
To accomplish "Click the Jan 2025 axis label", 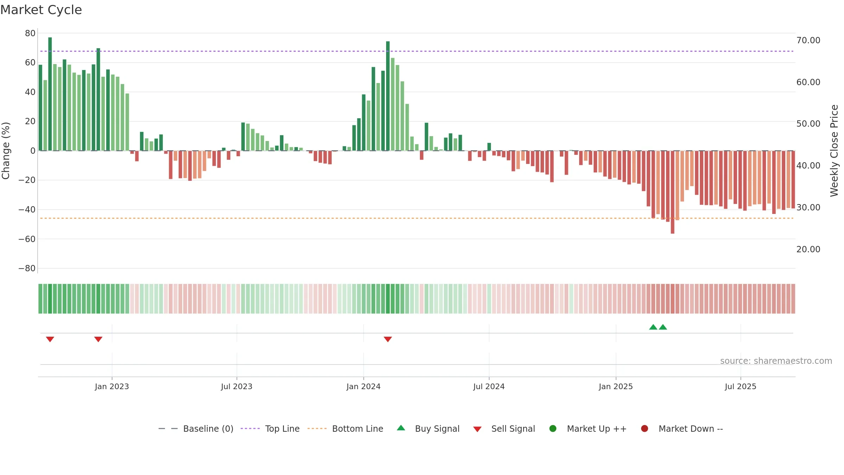I will (x=616, y=386).
